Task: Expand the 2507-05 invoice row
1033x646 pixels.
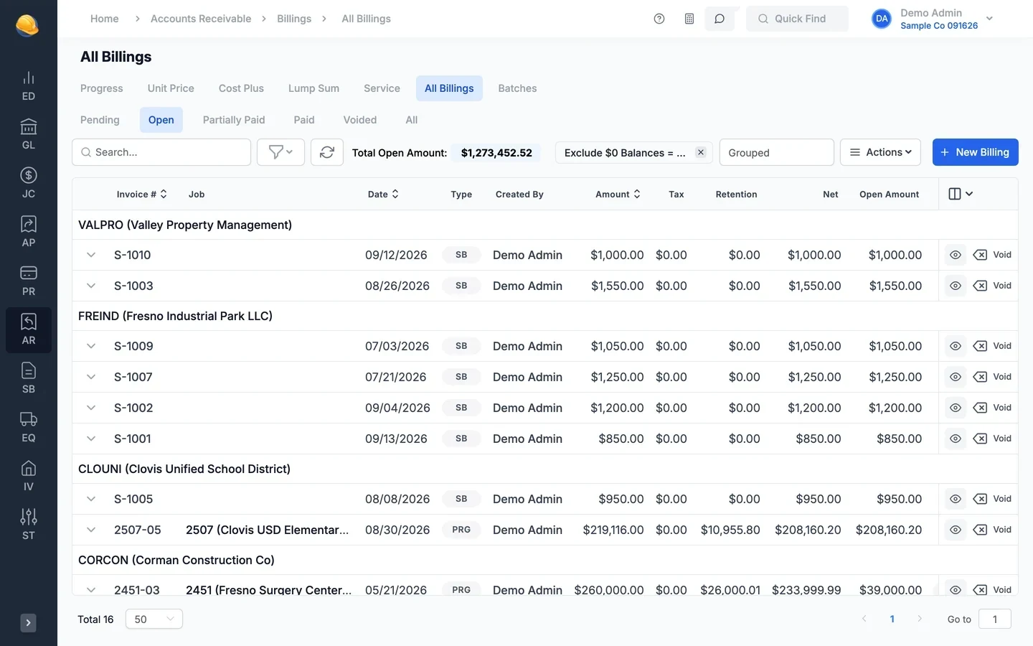Action: tap(91, 530)
